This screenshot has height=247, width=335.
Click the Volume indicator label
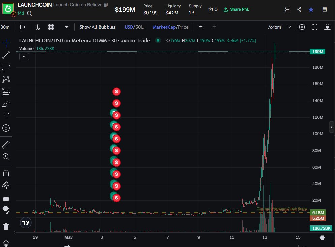tap(26, 48)
